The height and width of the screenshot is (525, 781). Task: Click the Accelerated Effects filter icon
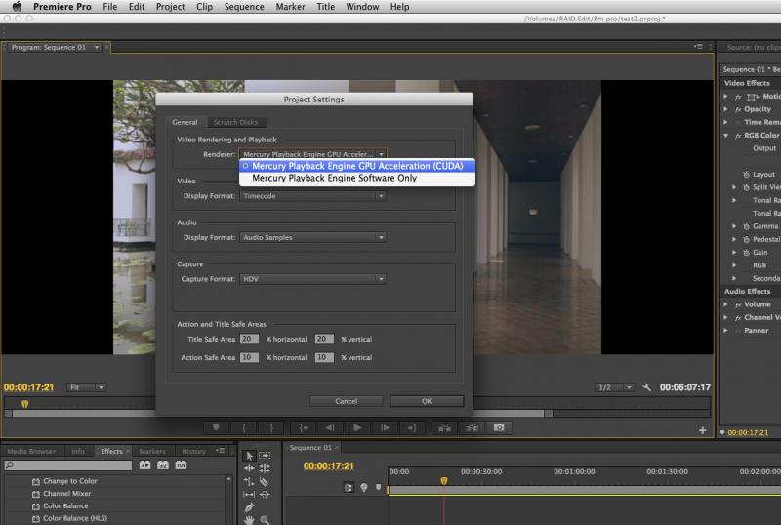144,465
